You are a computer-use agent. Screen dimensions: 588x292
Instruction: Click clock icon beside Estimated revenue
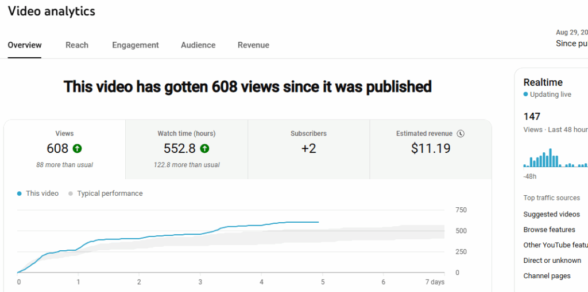(461, 133)
